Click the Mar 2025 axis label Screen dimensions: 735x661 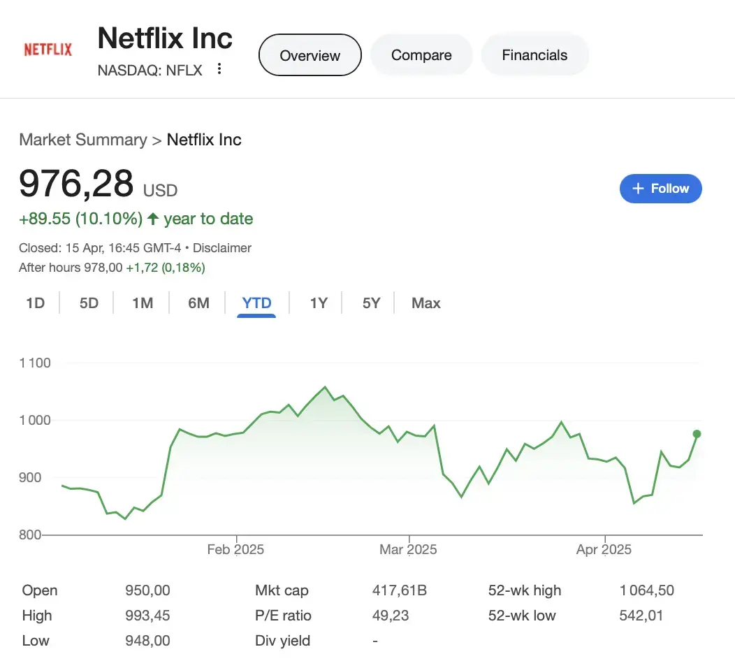pyautogui.click(x=408, y=549)
